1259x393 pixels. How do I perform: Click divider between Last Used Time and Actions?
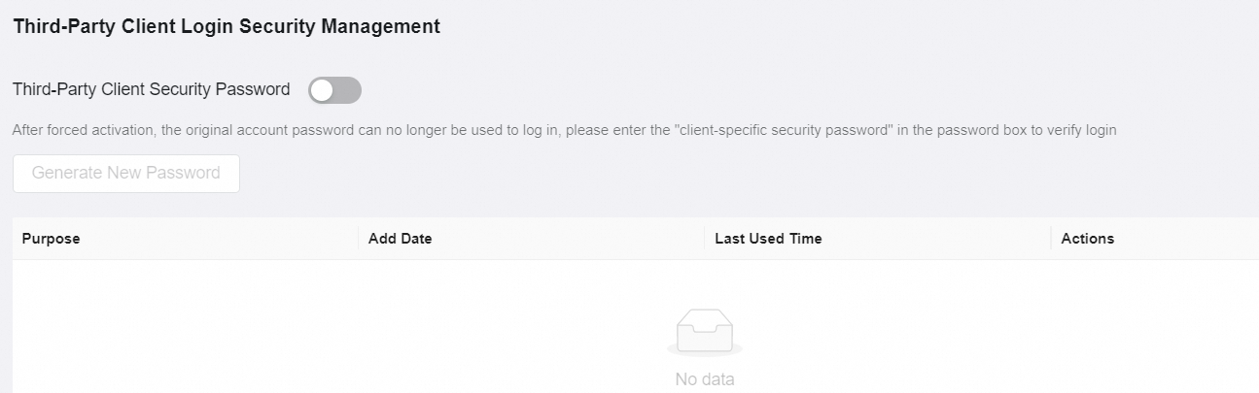point(1051,239)
